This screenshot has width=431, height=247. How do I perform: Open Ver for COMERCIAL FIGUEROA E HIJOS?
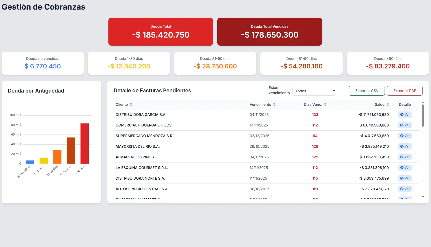405,125
